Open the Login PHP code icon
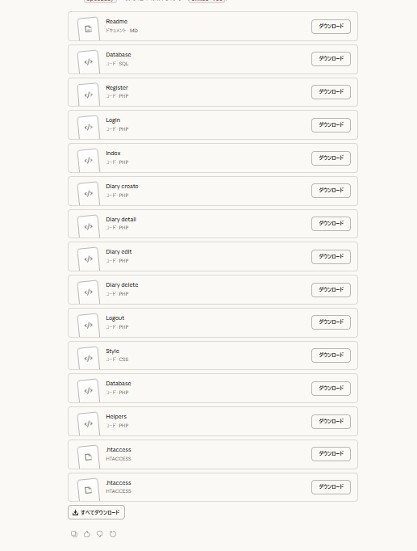The width and height of the screenshot is (417, 551). tap(89, 127)
